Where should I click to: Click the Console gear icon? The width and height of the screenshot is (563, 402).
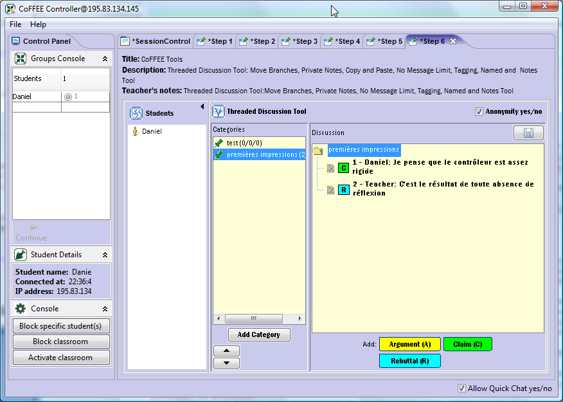point(21,309)
